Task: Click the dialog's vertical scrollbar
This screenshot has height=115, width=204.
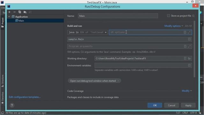Action: point(194,49)
